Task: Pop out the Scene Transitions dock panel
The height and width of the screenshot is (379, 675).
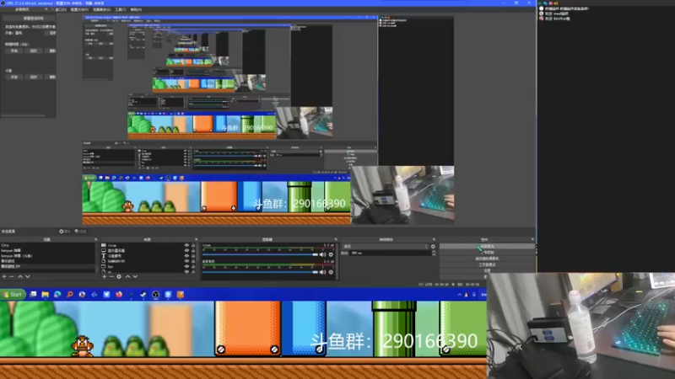Action: tap(434, 239)
